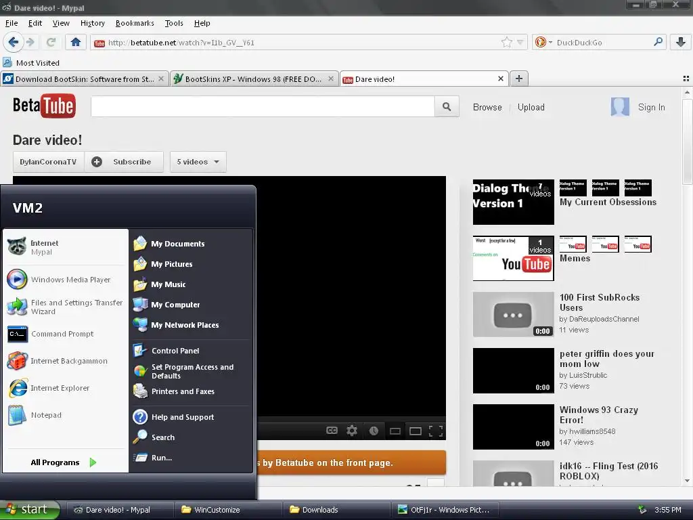Screen dimensions: 693x520
Task: Open Set Program Access and Defaults
Action: coord(191,372)
